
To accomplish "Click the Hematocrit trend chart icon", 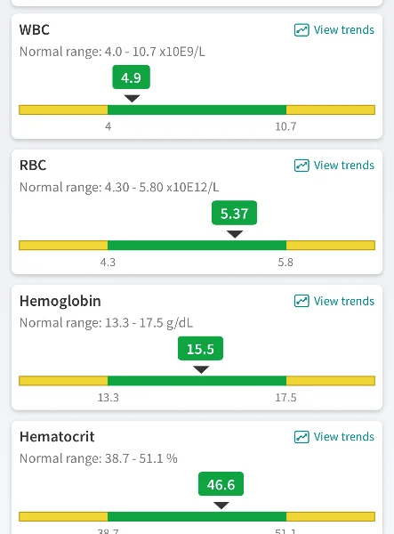I will (x=302, y=437).
